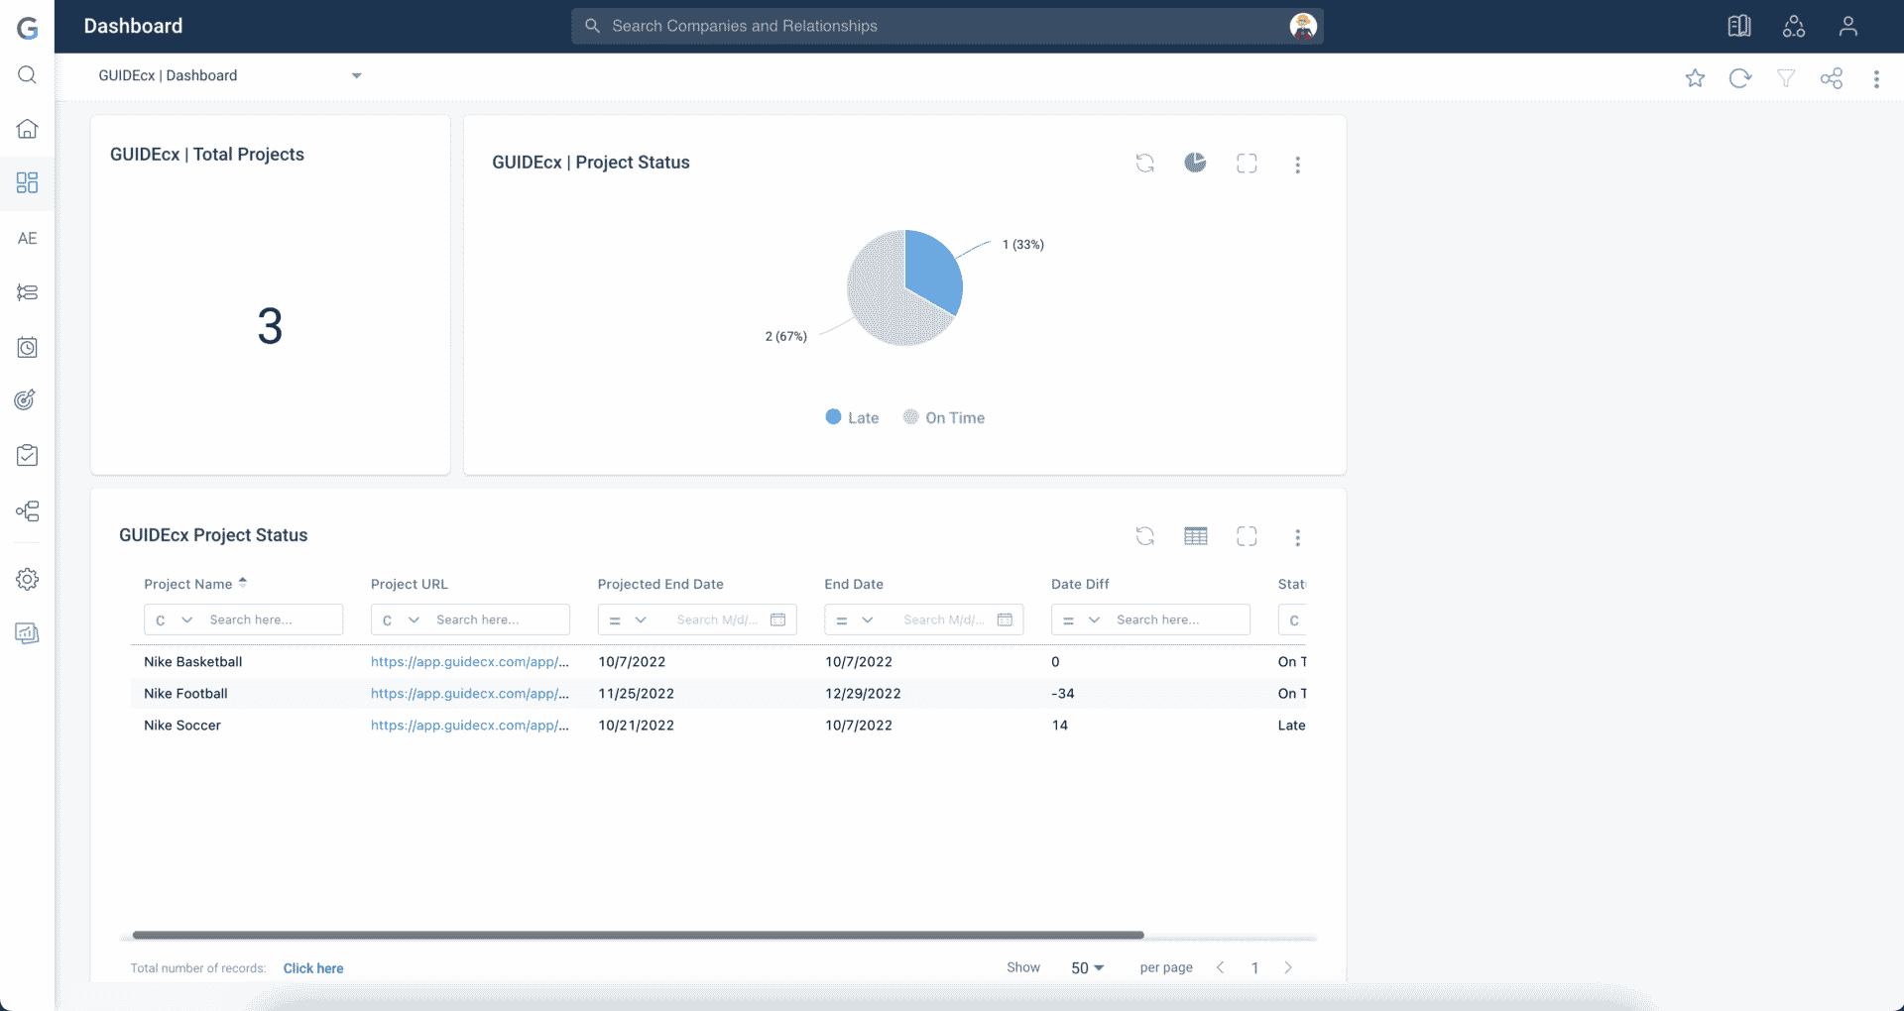Sort by Project Name column
Viewport: 1904px width, 1011px height.
coord(194,584)
